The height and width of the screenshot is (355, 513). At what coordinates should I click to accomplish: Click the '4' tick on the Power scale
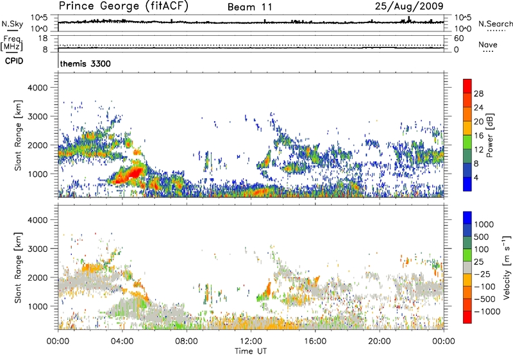(x=476, y=177)
